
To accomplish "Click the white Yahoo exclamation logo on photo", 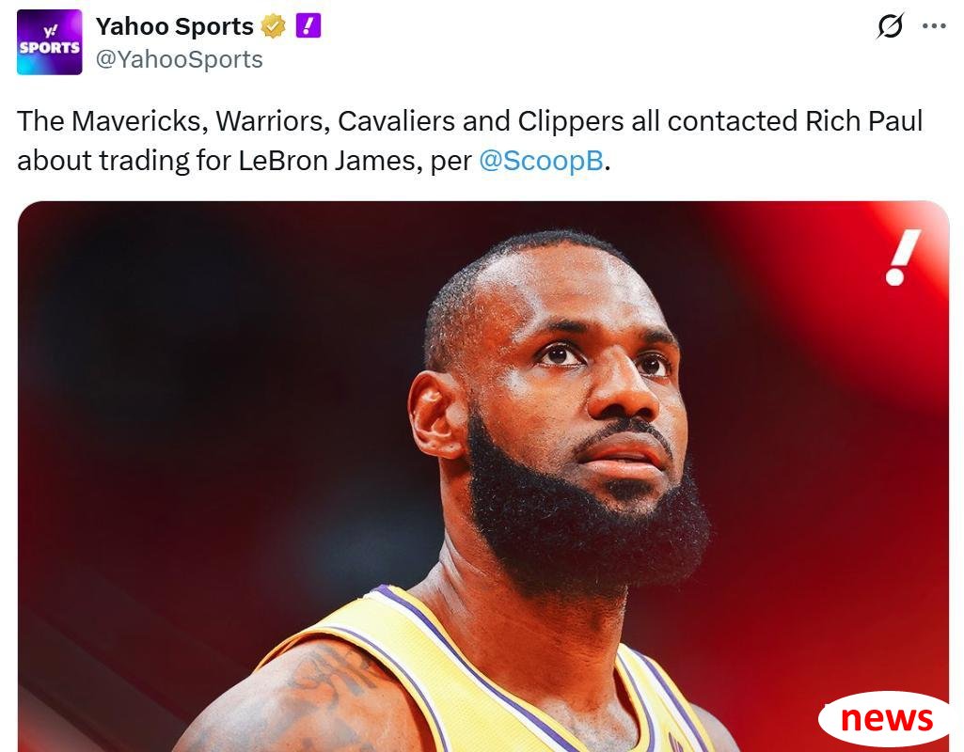I will [903, 258].
